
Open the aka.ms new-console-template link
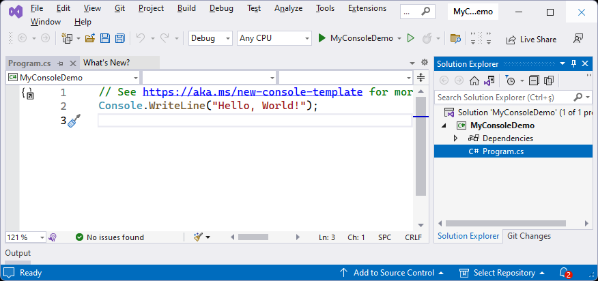tap(253, 92)
